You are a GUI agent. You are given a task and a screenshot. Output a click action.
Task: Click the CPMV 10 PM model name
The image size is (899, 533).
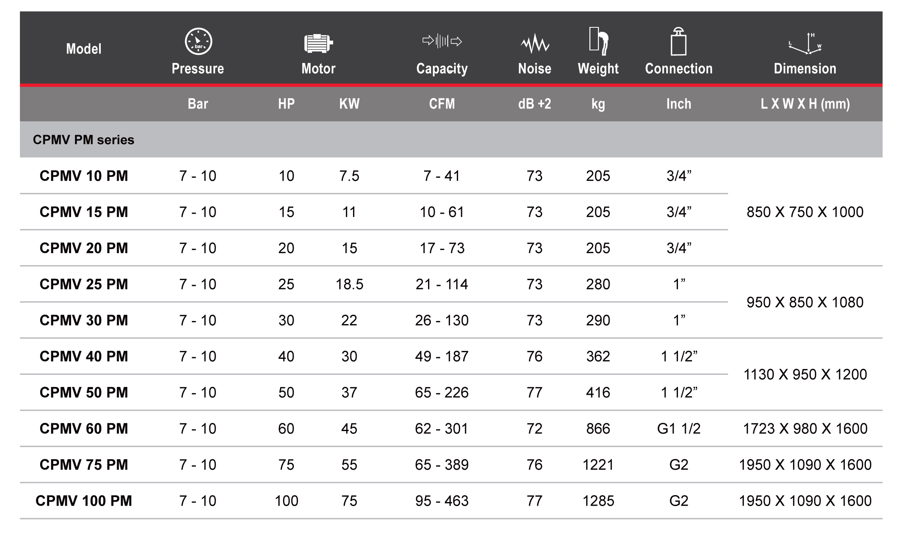[84, 176]
